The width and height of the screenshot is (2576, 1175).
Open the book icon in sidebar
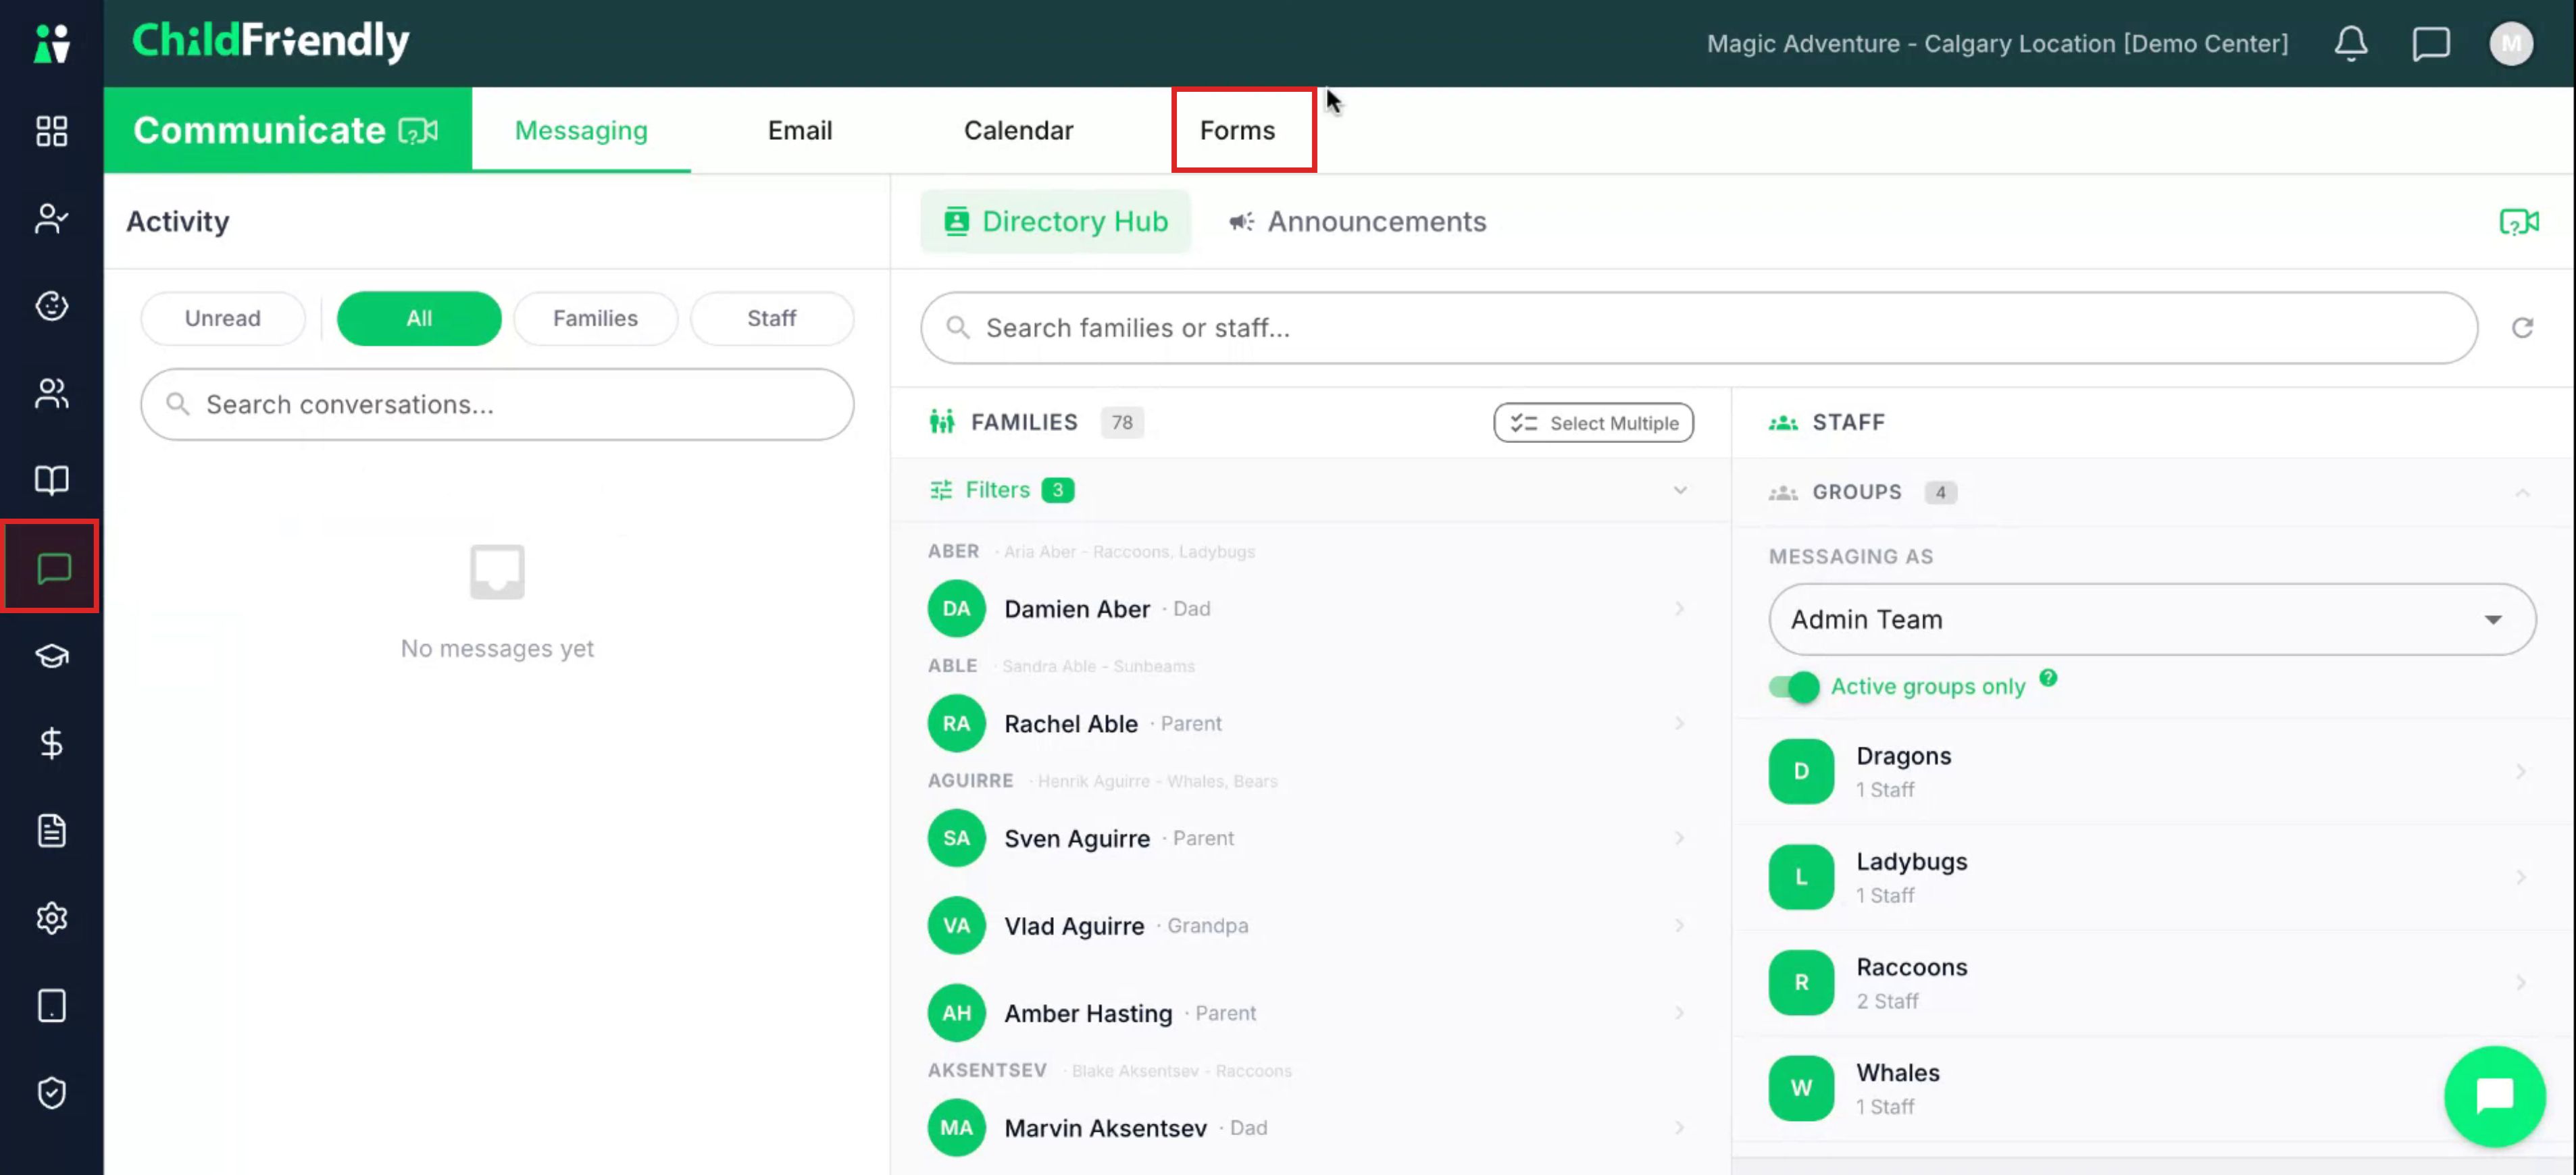52,479
